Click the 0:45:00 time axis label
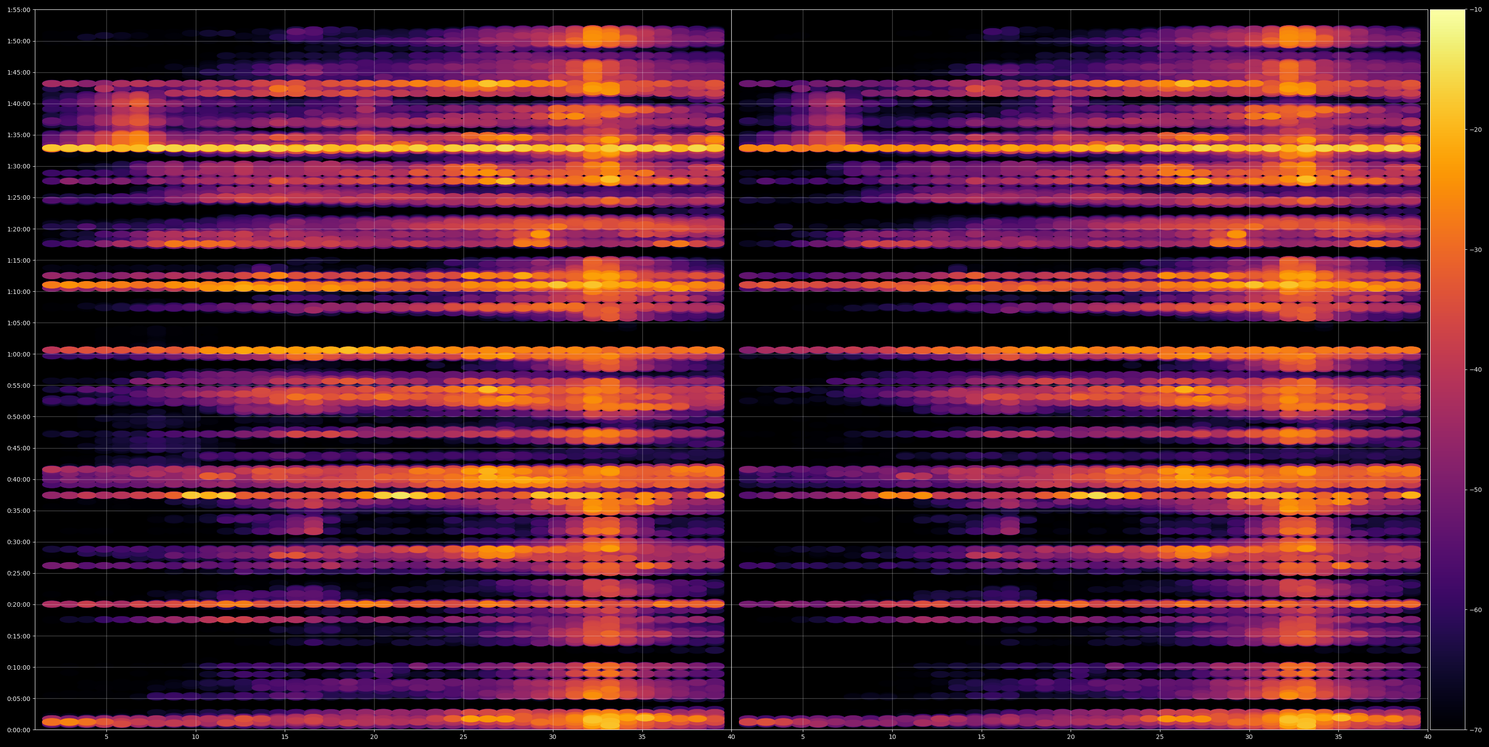 (x=18, y=448)
